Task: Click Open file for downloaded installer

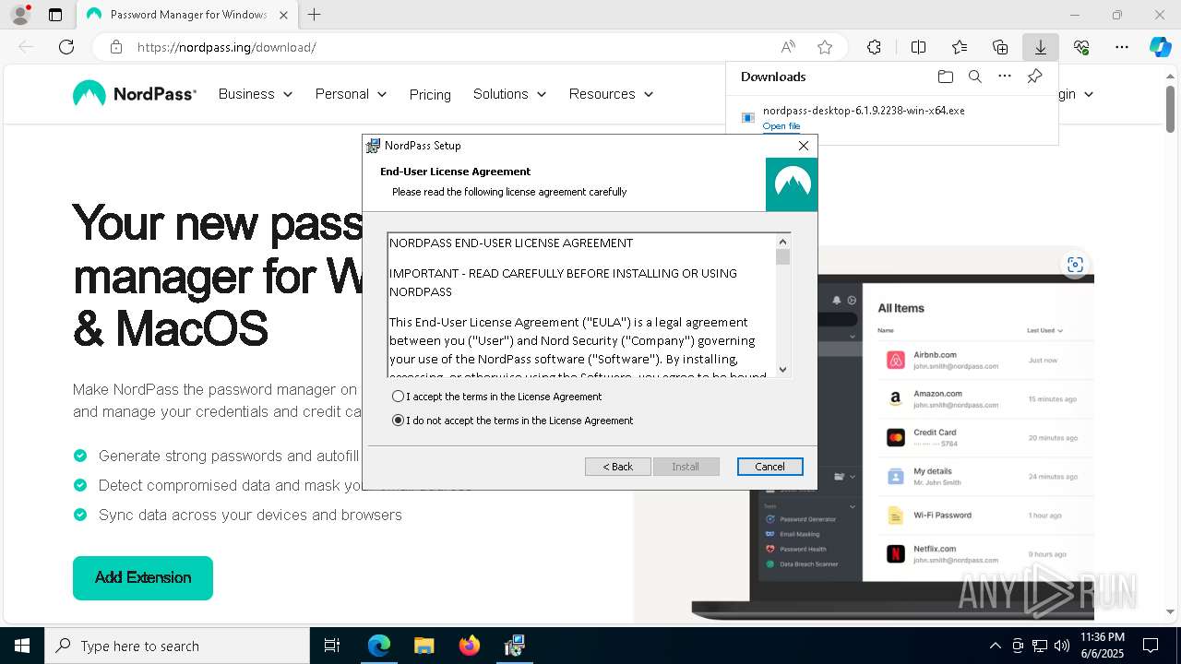Action: (x=781, y=126)
